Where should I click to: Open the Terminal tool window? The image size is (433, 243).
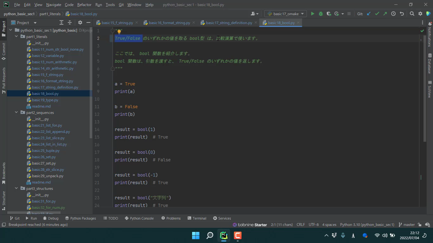(197, 218)
